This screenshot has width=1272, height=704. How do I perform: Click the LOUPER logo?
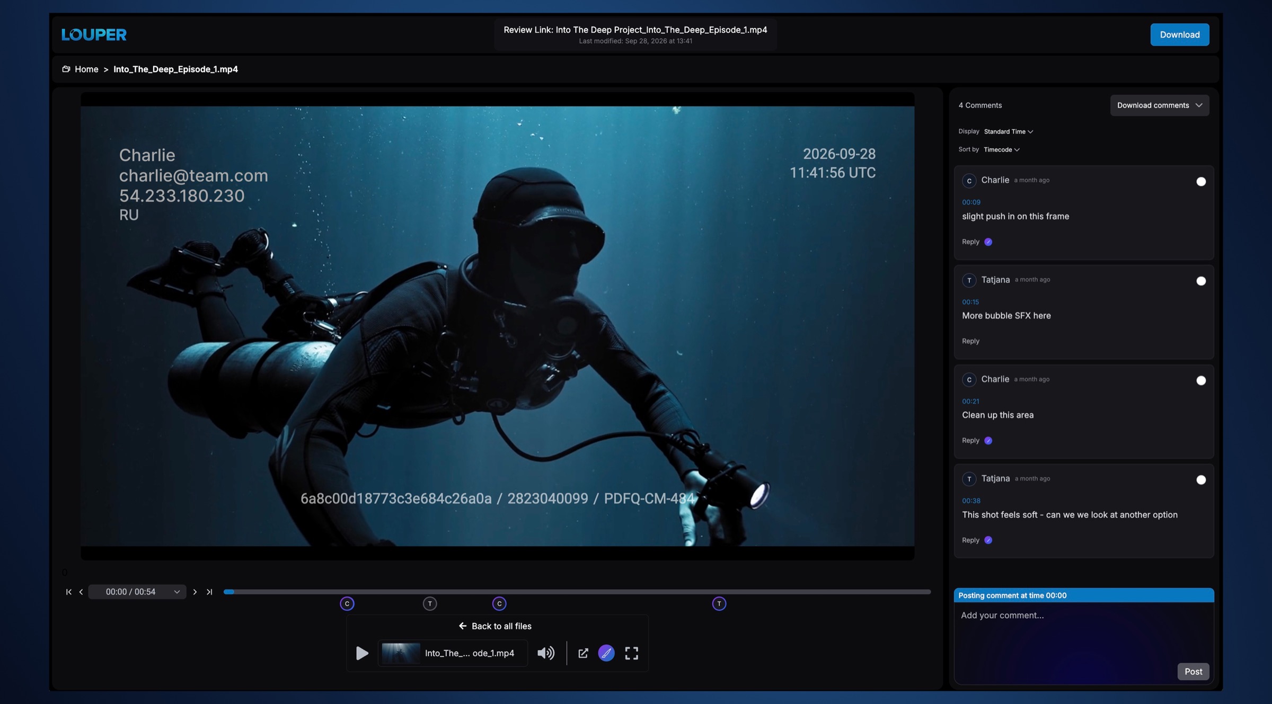tap(94, 34)
